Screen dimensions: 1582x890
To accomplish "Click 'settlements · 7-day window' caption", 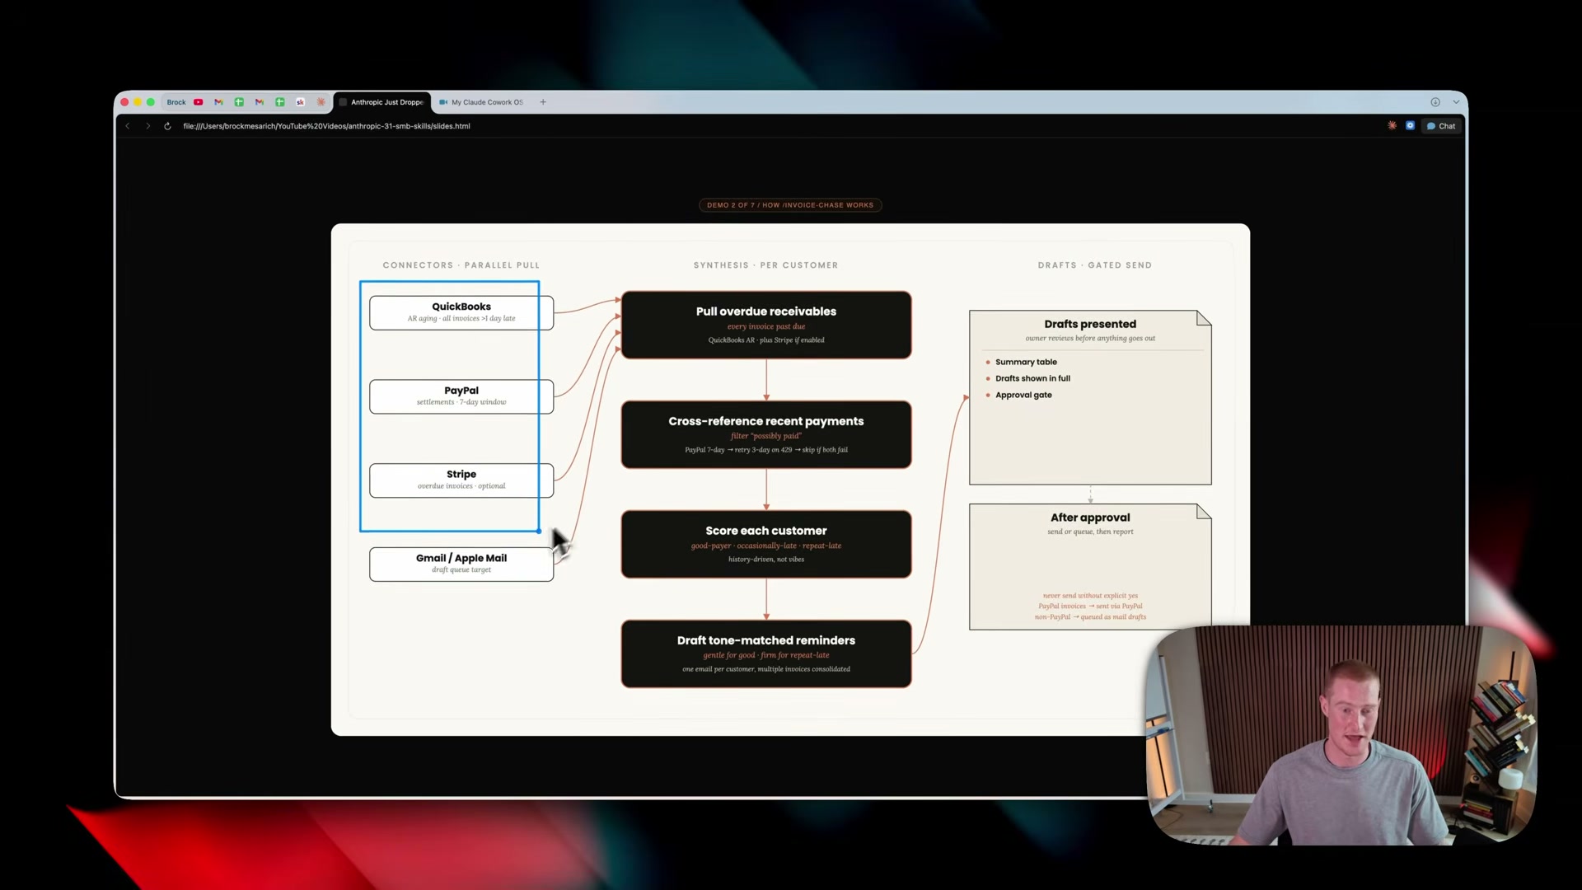I will 461,402.
